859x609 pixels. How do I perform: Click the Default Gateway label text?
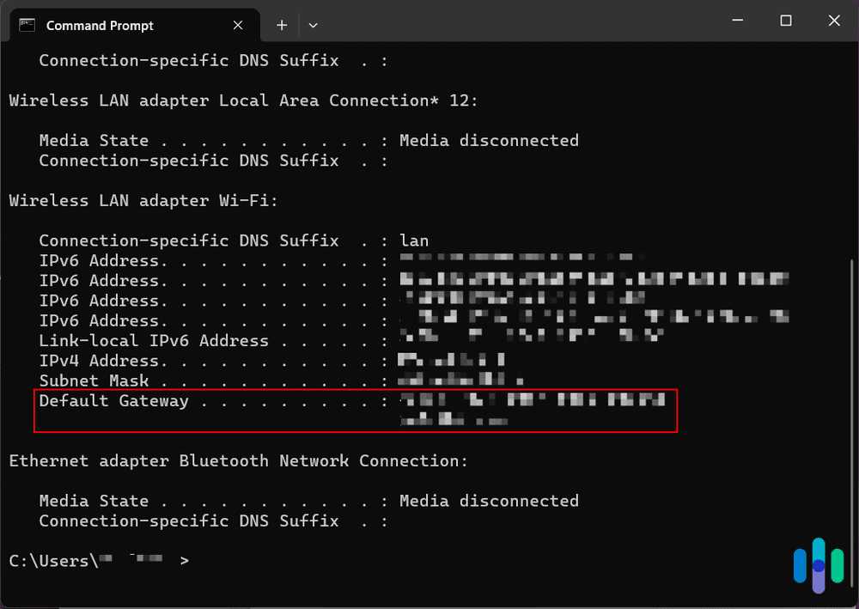pyautogui.click(x=113, y=401)
